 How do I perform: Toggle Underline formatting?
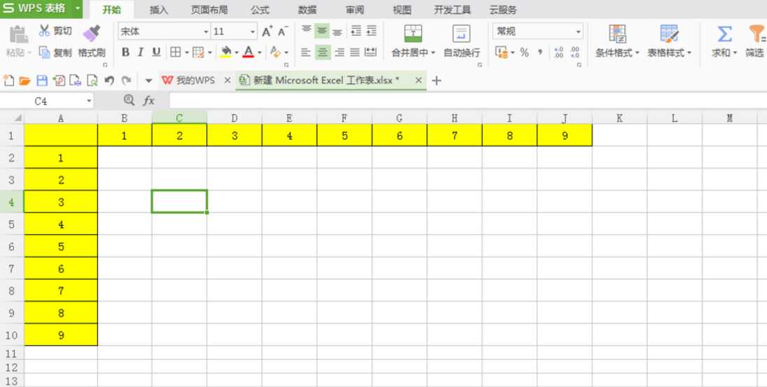156,52
